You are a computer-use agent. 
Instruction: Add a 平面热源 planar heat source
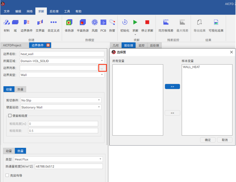point(83,22)
